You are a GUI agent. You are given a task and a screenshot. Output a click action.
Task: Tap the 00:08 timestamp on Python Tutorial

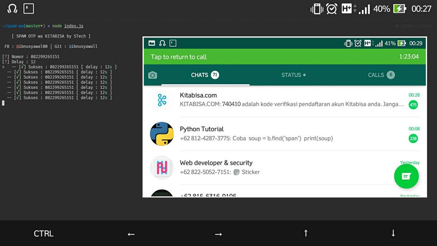point(414,129)
